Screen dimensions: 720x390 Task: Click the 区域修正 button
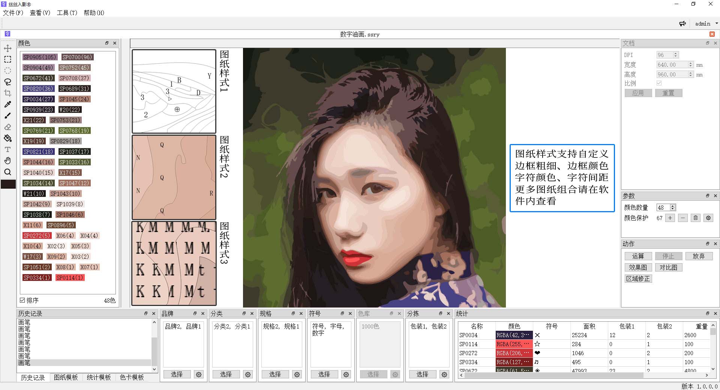(638, 279)
